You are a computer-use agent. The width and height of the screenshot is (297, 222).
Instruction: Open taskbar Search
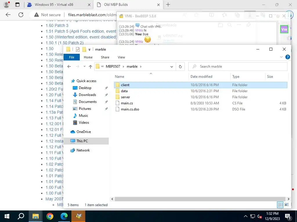(x=21, y=216)
